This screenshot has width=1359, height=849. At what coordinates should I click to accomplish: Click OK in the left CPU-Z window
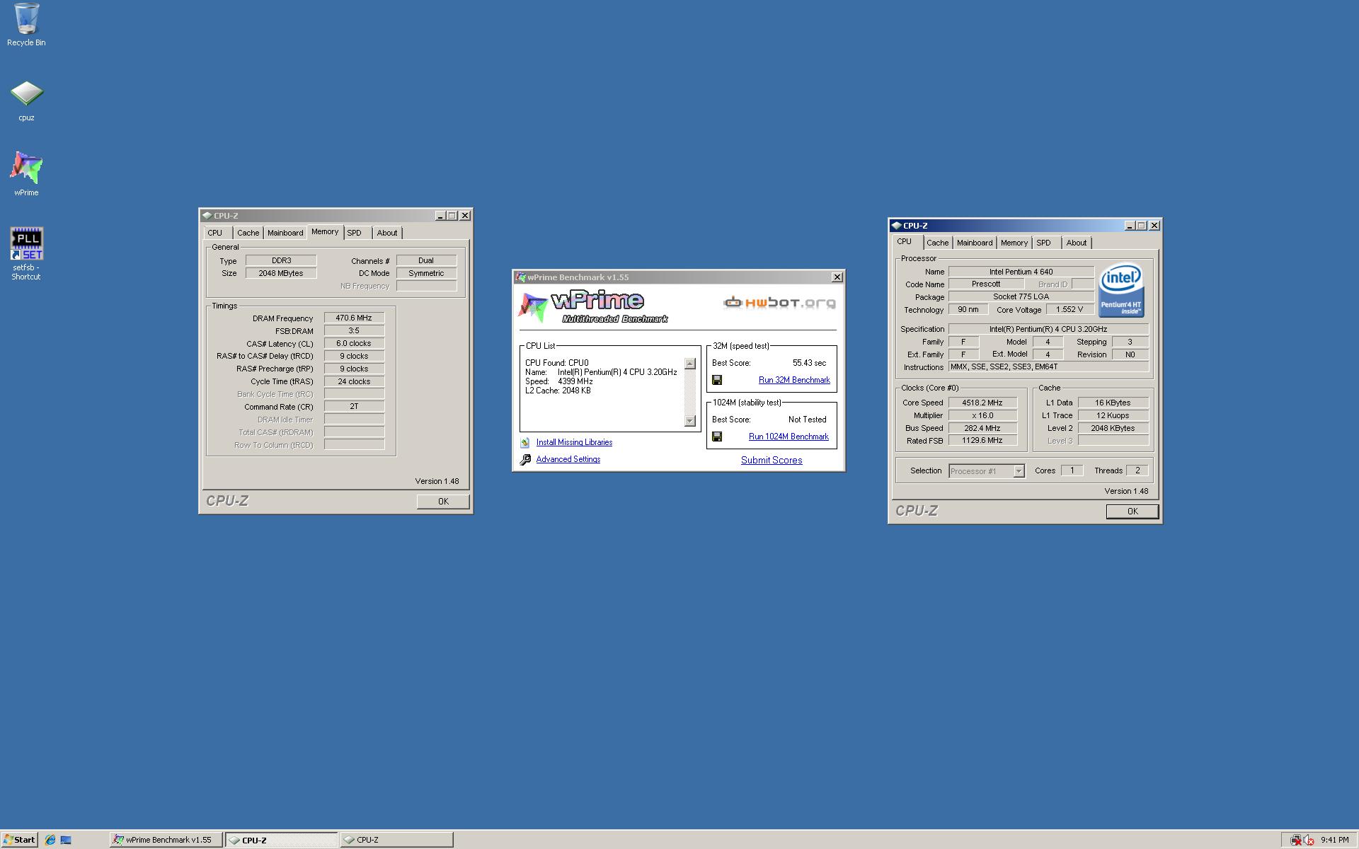click(x=443, y=502)
